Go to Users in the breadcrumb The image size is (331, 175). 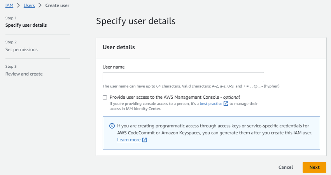click(x=29, y=5)
